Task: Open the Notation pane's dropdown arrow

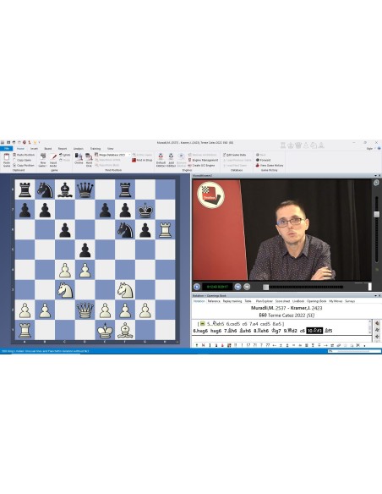Action: [x=375, y=296]
